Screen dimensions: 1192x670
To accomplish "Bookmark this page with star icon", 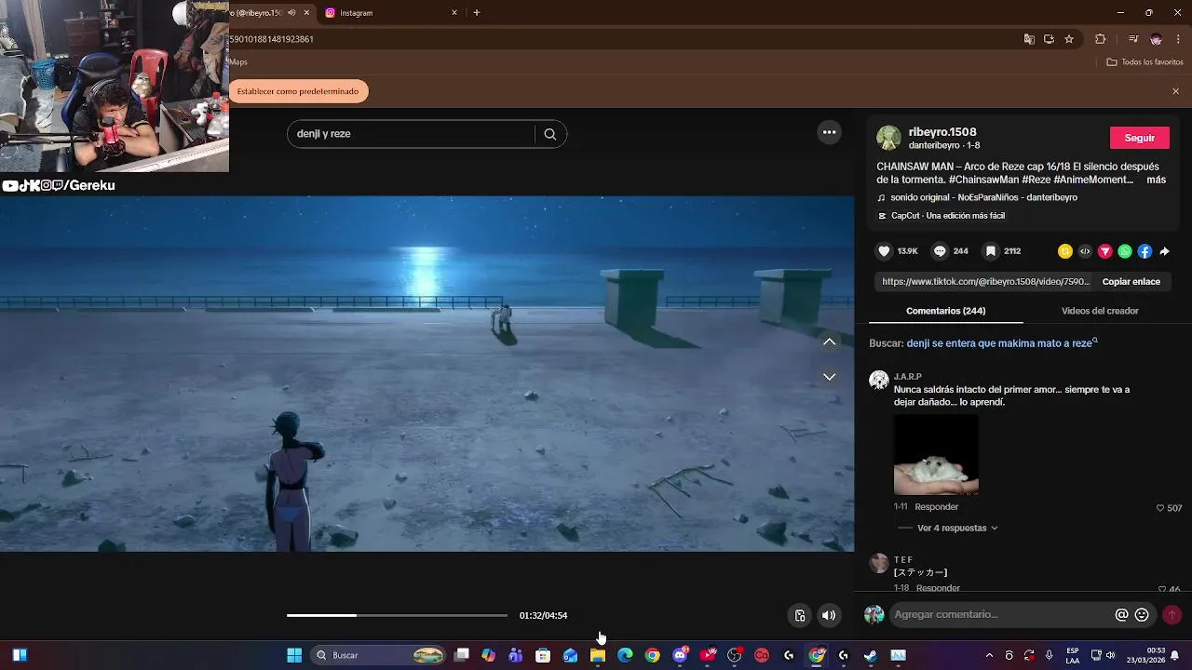I will coord(1069,39).
